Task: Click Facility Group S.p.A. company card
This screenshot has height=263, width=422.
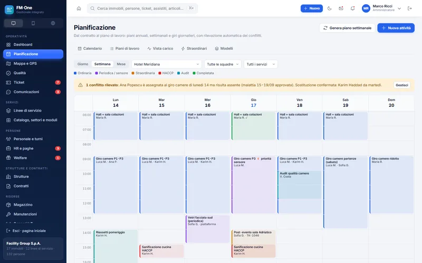Action: [x=33, y=248]
